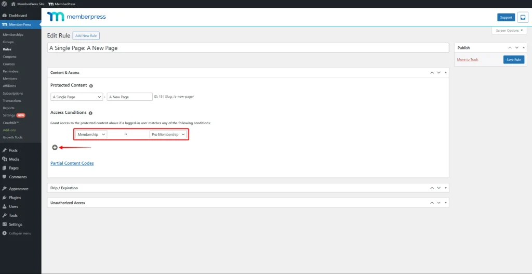Open the Dashboard menu
The image size is (532, 274).
pos(18,16)
